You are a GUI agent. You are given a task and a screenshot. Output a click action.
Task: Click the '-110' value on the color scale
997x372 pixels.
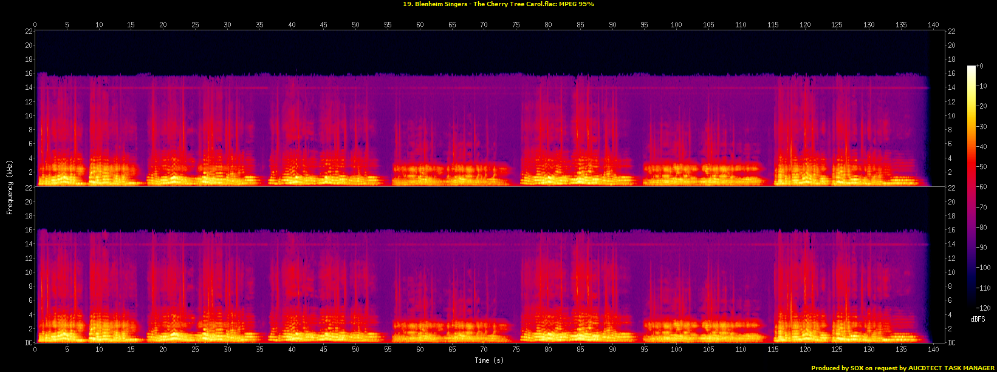(x=984, y=288)
